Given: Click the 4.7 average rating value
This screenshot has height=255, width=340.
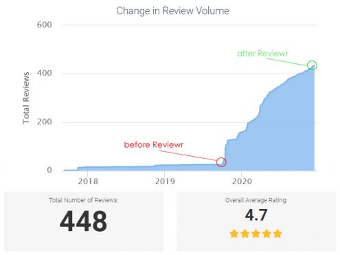Looking at the screenshot, I should coord(256,215).
